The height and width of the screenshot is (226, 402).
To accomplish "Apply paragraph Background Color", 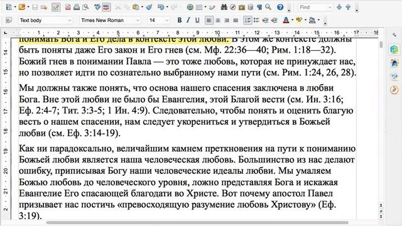I will pyautogui.click(x=312, y=20).
